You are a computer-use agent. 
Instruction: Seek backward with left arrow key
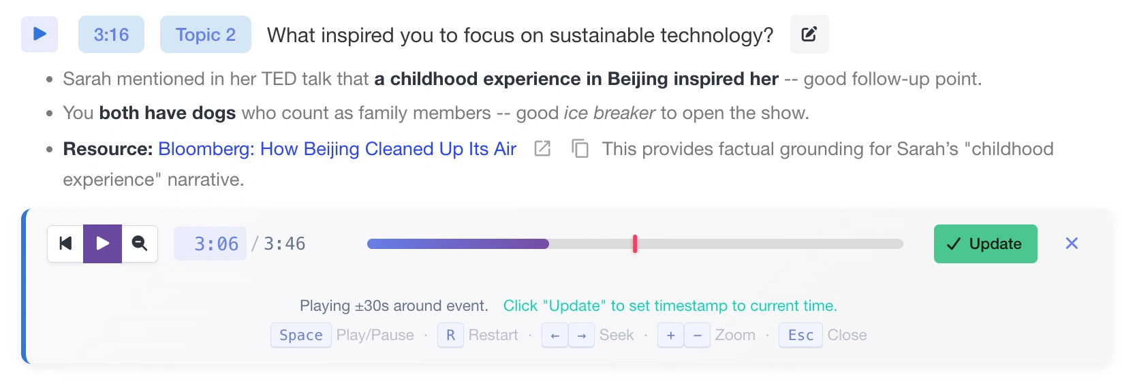coord(555,335)
